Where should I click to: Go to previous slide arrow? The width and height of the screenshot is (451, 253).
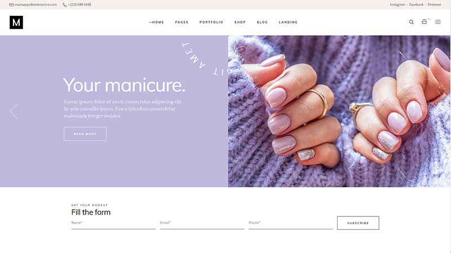pos(14,111)
